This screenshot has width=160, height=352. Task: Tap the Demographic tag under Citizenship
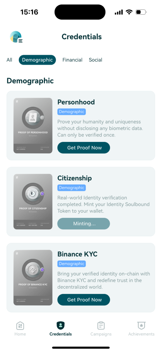point(72,188)
